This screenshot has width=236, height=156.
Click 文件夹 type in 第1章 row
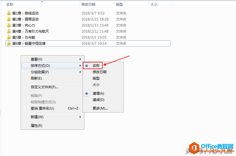coord(121,13)
